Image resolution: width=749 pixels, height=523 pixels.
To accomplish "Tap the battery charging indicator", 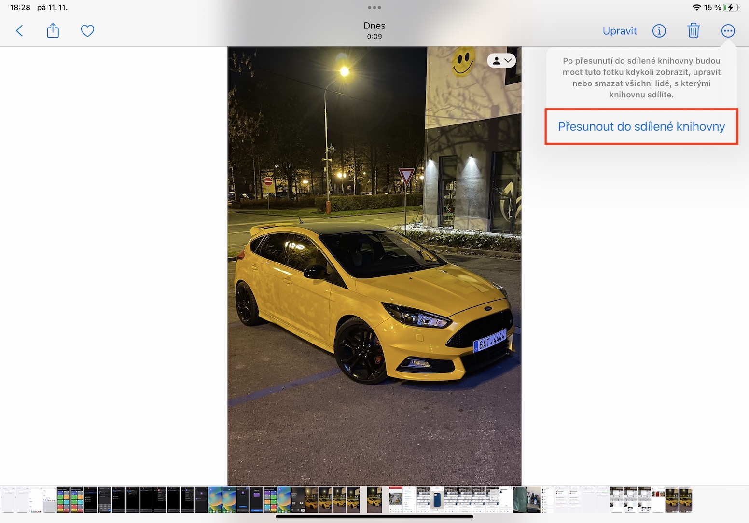I will point(731,8).
